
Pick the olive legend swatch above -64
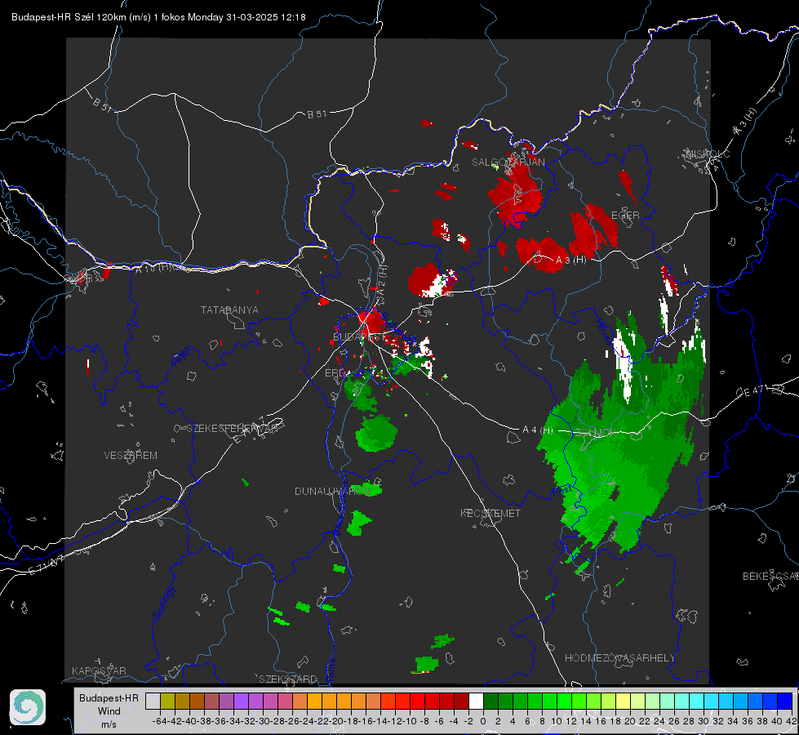tap(167, 702)
